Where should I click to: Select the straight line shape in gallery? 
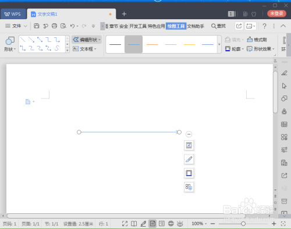tap(23, 40)
